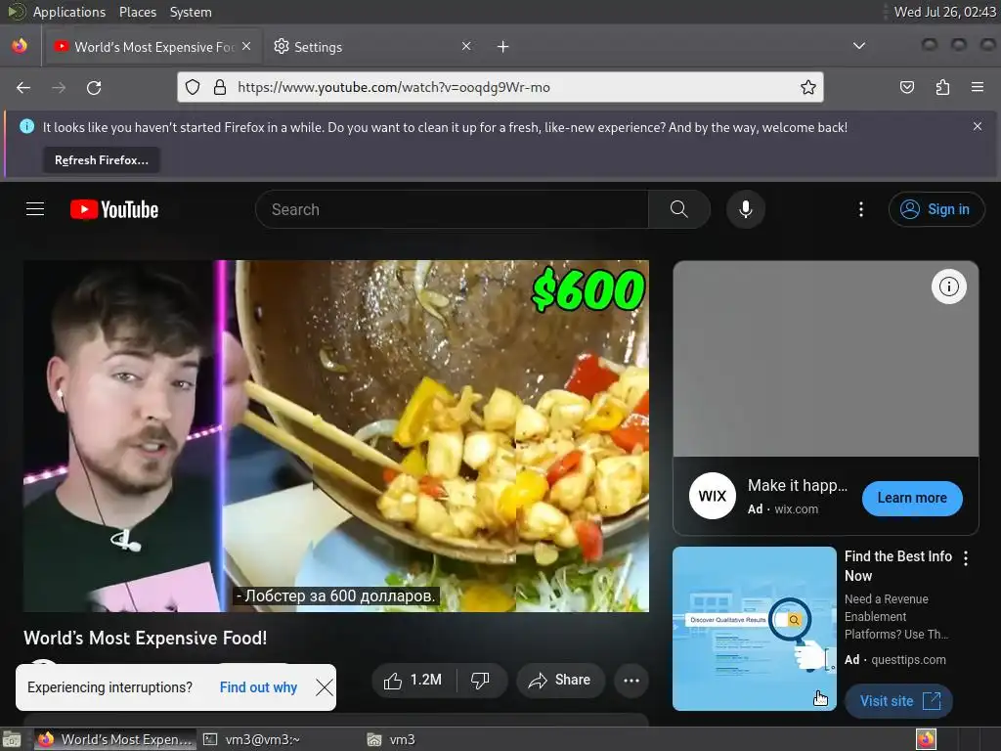Dismiss the Firefox refresh notification bar

tap(978, 126)
